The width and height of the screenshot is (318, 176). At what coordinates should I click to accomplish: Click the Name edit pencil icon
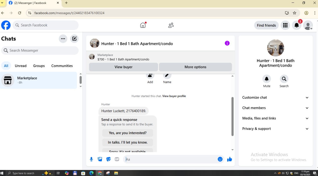(167, 75)
